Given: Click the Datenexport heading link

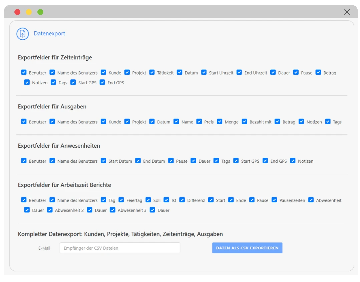Looking at the screenshot, I should [49, 34].
